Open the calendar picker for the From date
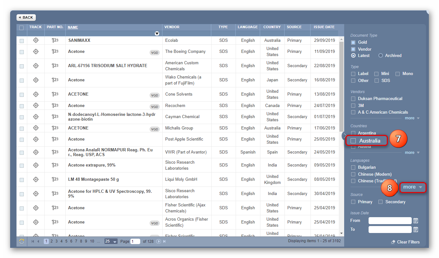 click(x=416, y=221)
